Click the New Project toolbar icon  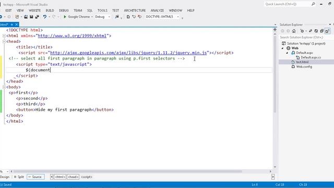(x=17, y=17)
